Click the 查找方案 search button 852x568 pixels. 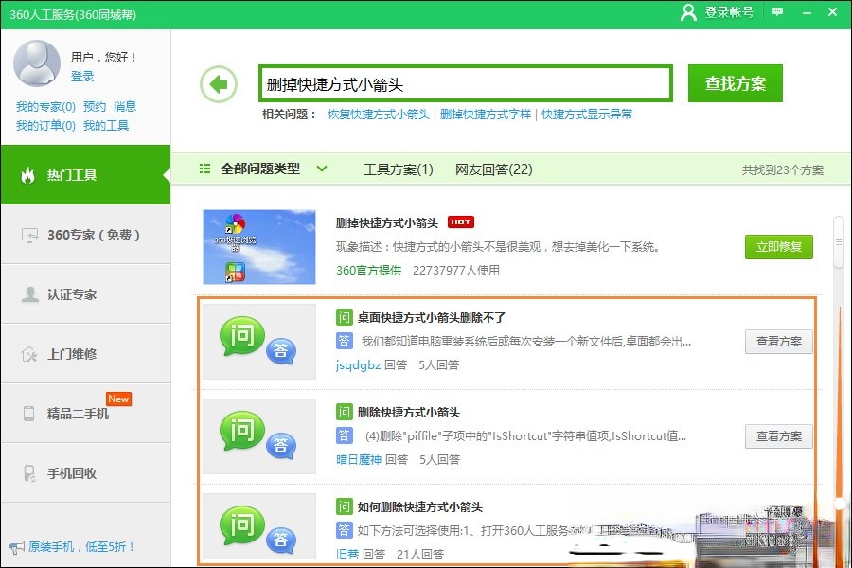736,83
